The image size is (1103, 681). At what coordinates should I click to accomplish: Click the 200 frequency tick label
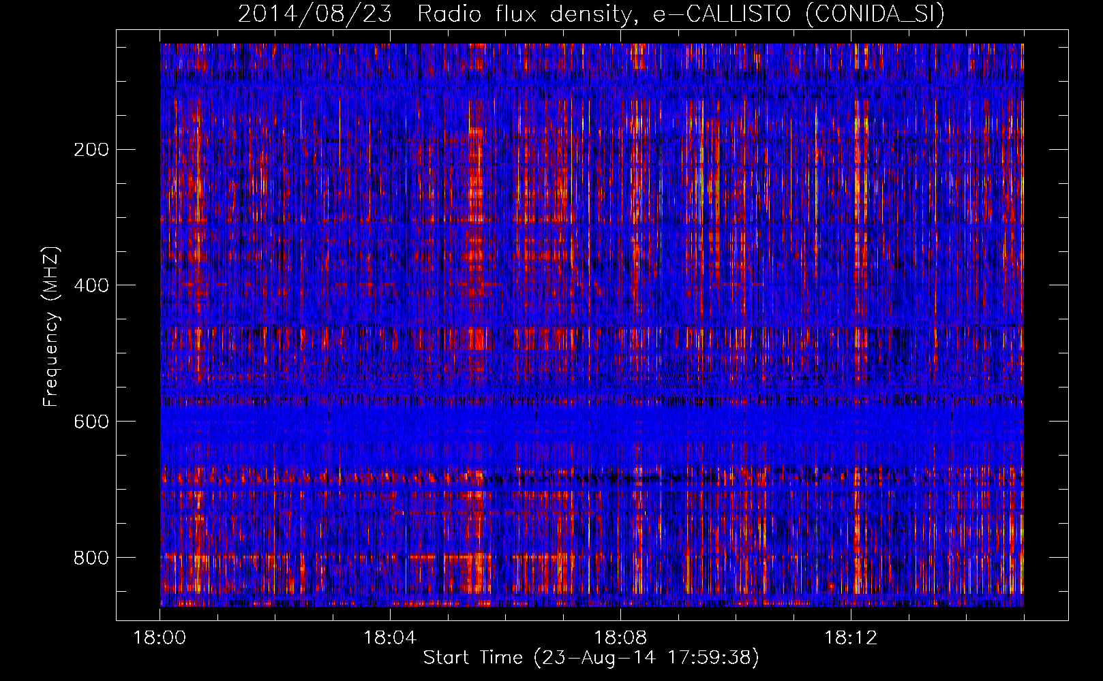pyautogui.click(x=91, y=150)
